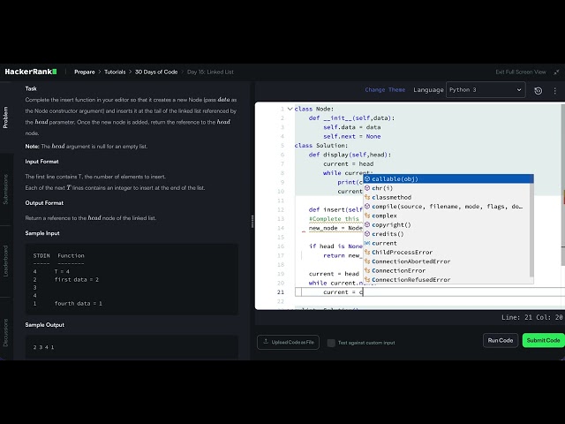Click the Sample Output heading
565x424 pixels.
coord(45,325)
